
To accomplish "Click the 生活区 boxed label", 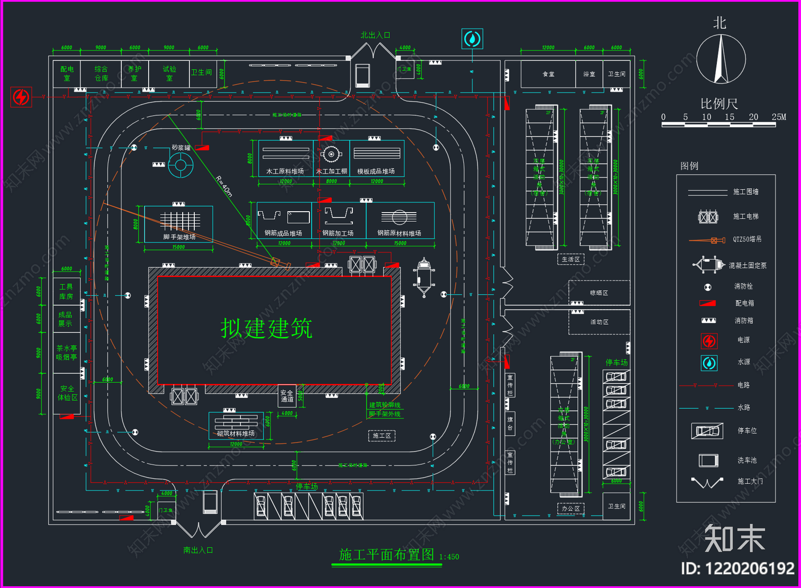I will 571,260.
